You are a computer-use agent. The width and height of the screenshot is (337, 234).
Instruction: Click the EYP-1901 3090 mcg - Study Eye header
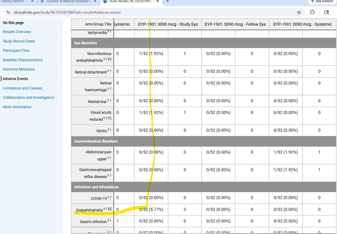168,24
